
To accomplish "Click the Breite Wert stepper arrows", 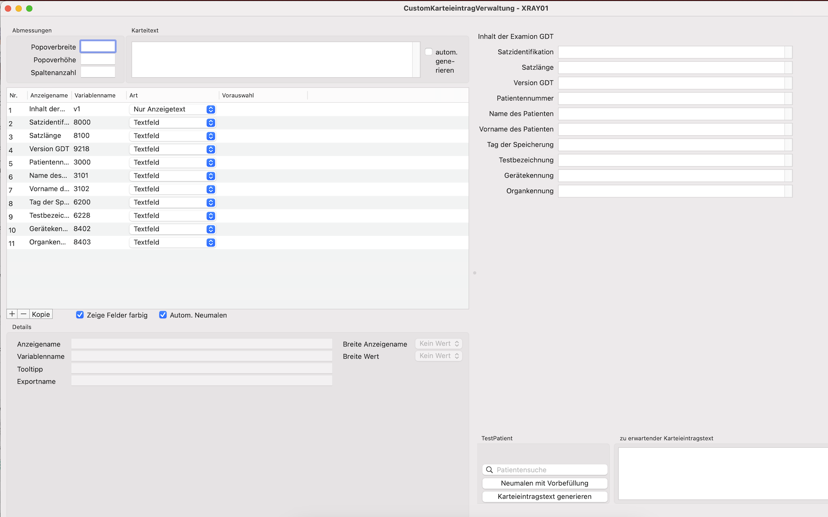I will (x=457, y=356).
